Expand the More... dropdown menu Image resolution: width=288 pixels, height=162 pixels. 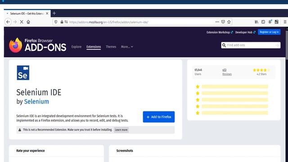(x=127, y=47)
